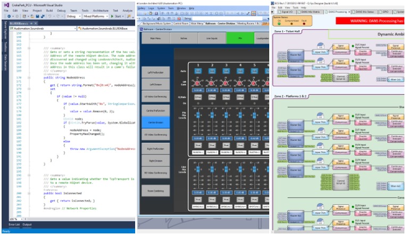Screen dimensions: 406x235
Task: Toggle the channel 1 Auto button
Action: pyautogui.click(x=197, y=70)
